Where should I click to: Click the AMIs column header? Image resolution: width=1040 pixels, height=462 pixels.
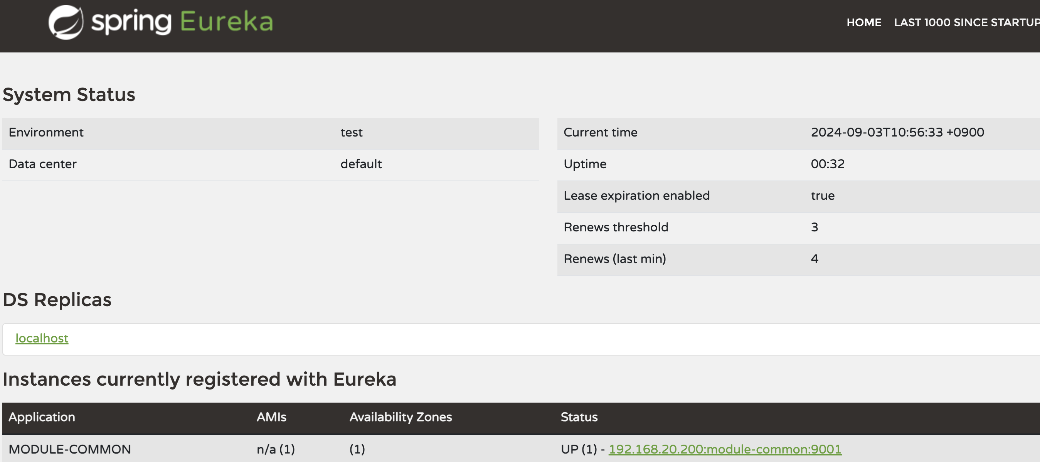point(271,417)
